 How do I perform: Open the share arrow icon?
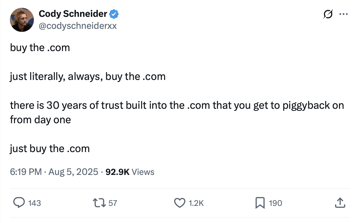click(x=340, y=203)
